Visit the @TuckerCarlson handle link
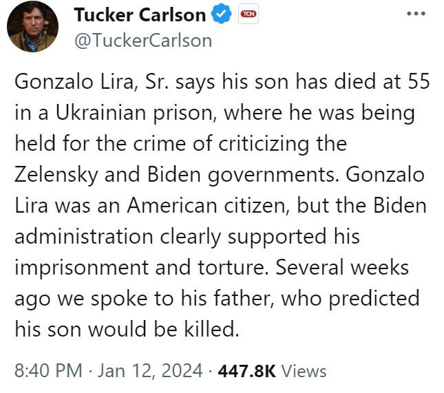Viewport: 444px width, 393px height. point(142,40)
